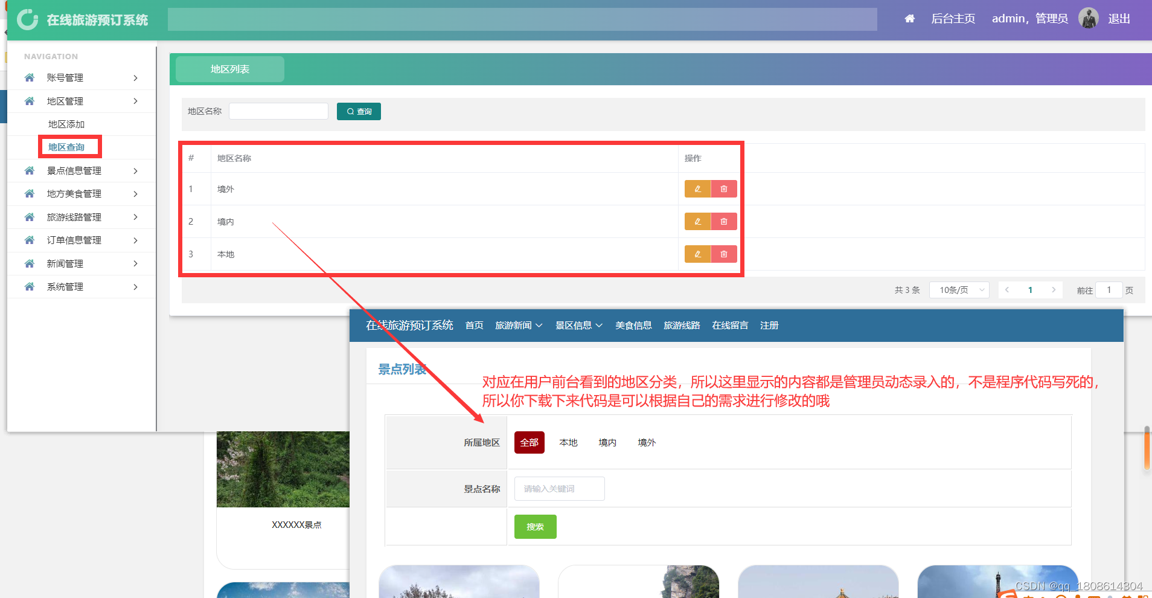Open the 10条/页 page size dropdown

point(959,290)
